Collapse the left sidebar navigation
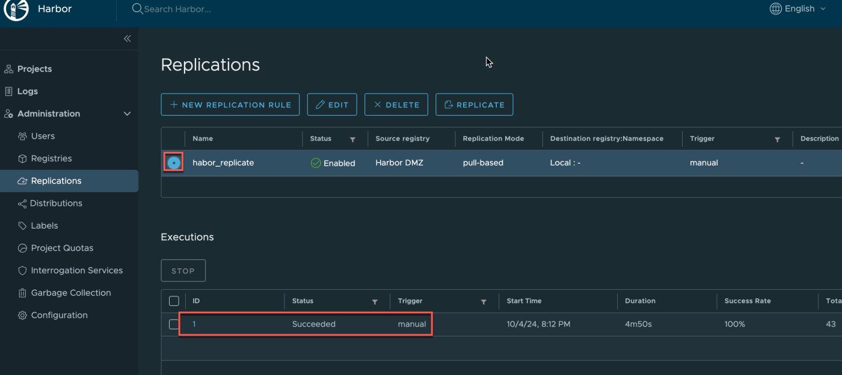This screenshot has height=375, width=842. pos(127,38)
